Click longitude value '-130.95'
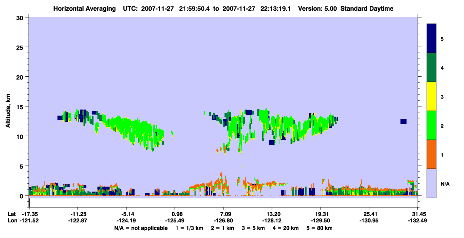The width and height of the screenshot is (464, 238). coord(369,220)
